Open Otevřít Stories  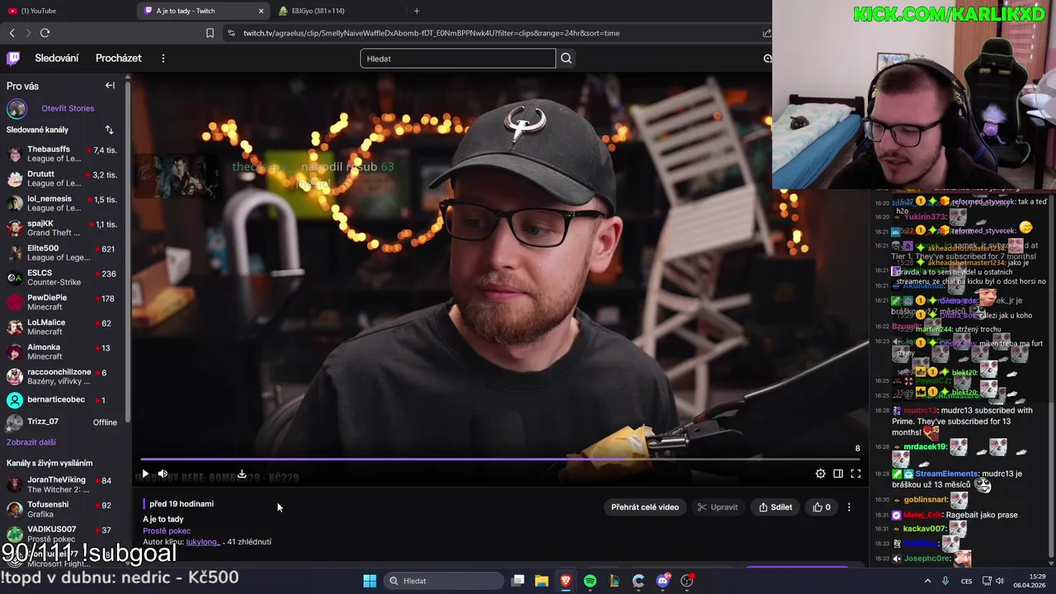pos(68,108)
